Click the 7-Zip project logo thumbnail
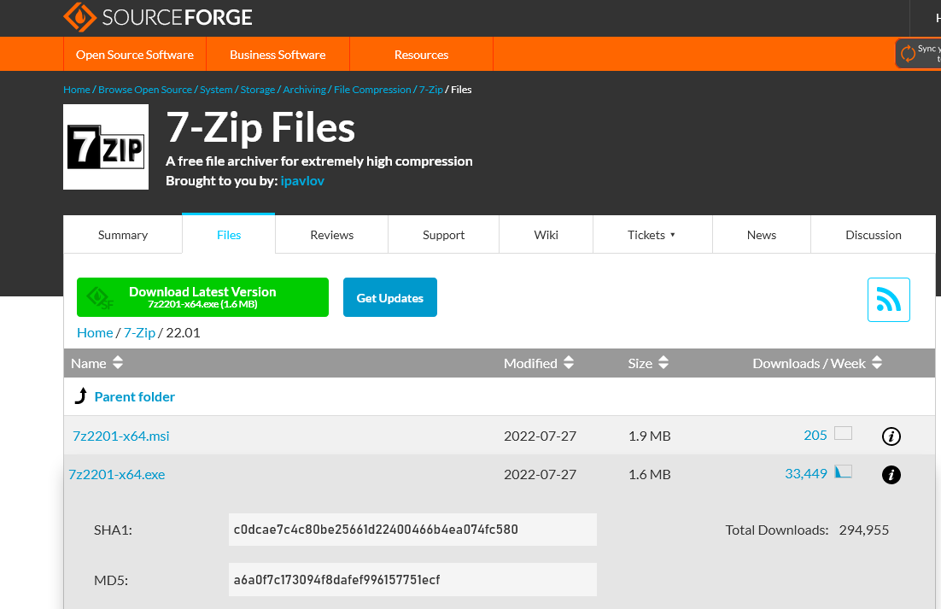 pos(106,147)
